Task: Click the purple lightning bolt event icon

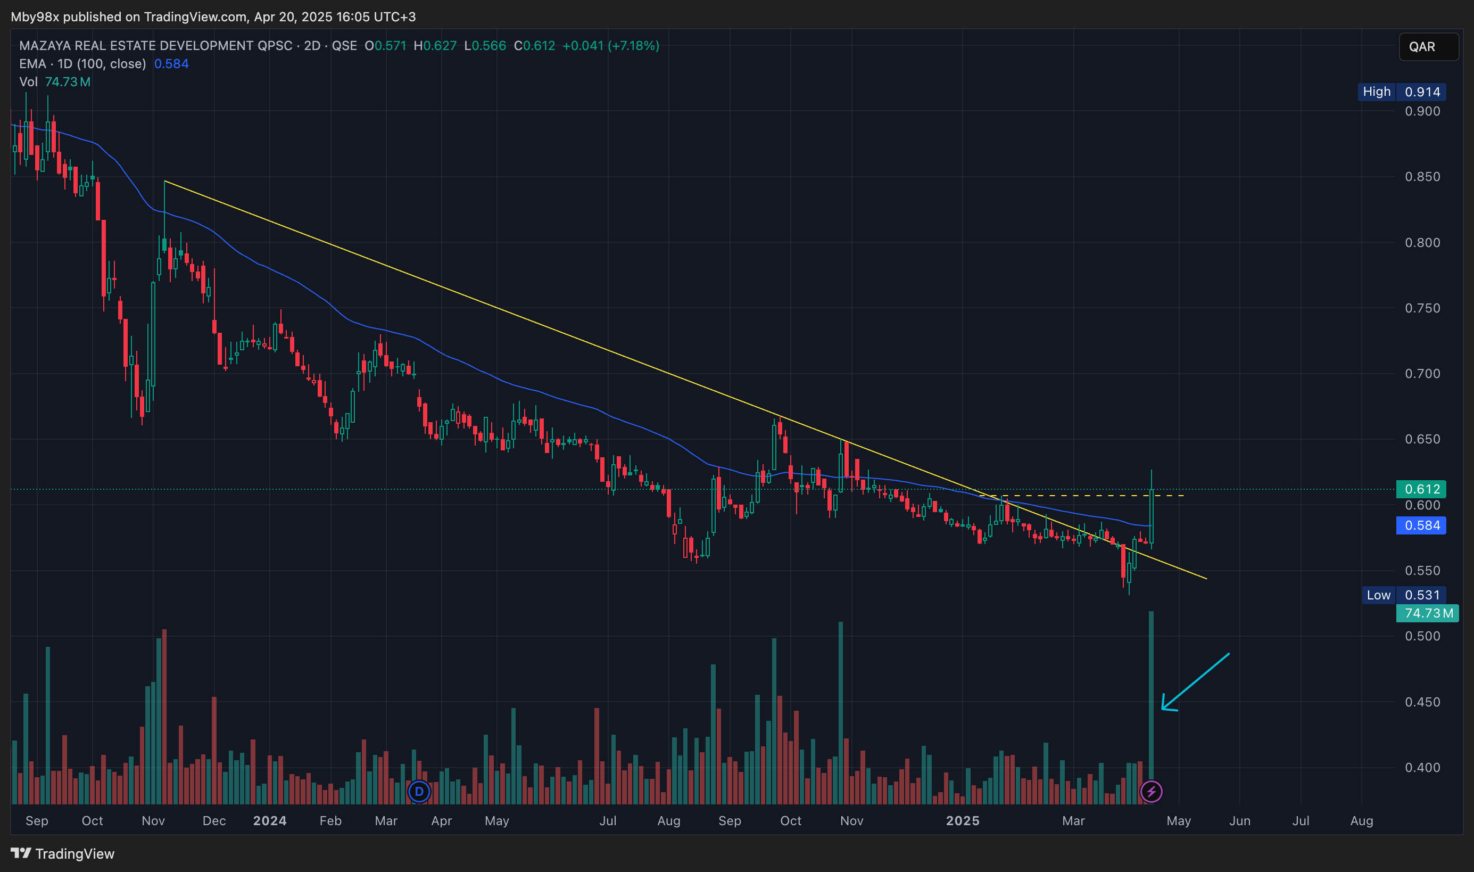Action: pos(1150,792)
